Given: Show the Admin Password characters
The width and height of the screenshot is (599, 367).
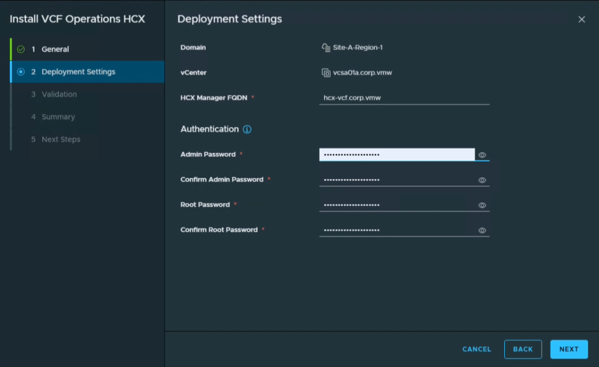Looking at the screenshot, I should point(482,155).
